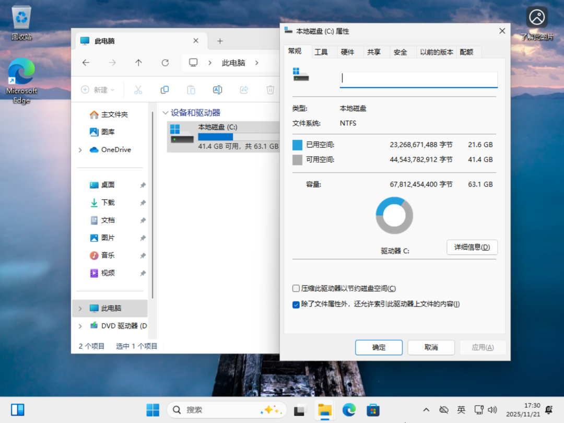Click the network tray icon

point(479,410)
